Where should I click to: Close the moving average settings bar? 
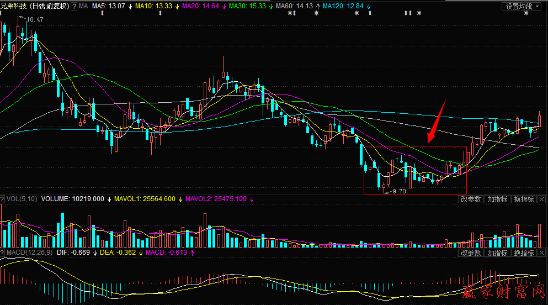coord(542,6)
